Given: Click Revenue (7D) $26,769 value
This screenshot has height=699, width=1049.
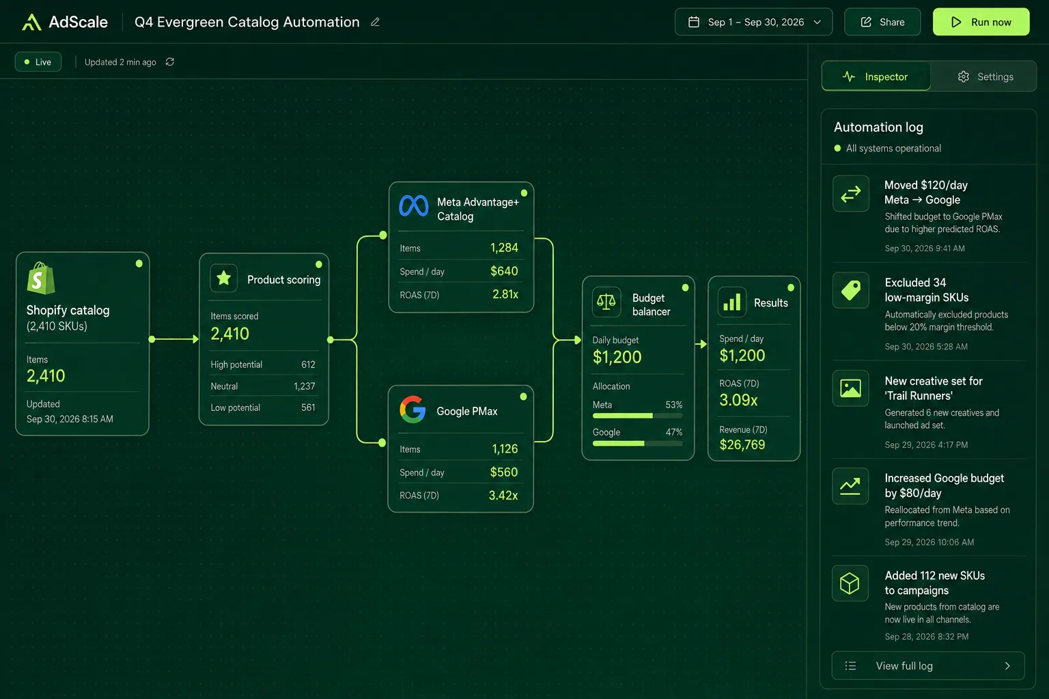Looking at the screenshot, I should 742,444.
